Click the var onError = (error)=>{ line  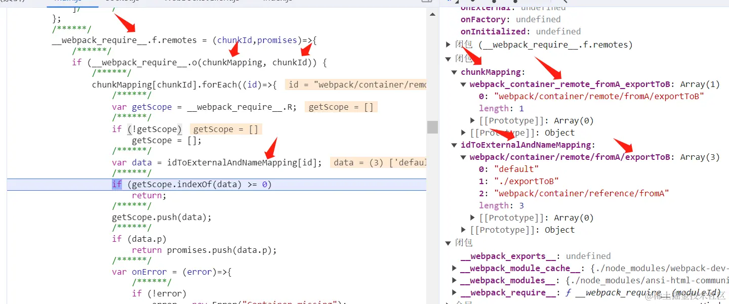click(172, 272)
